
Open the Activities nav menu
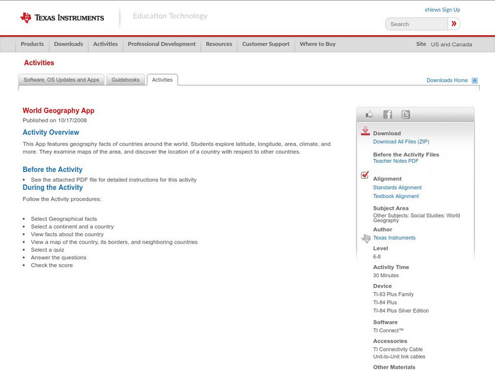click(x=105, y=44)
